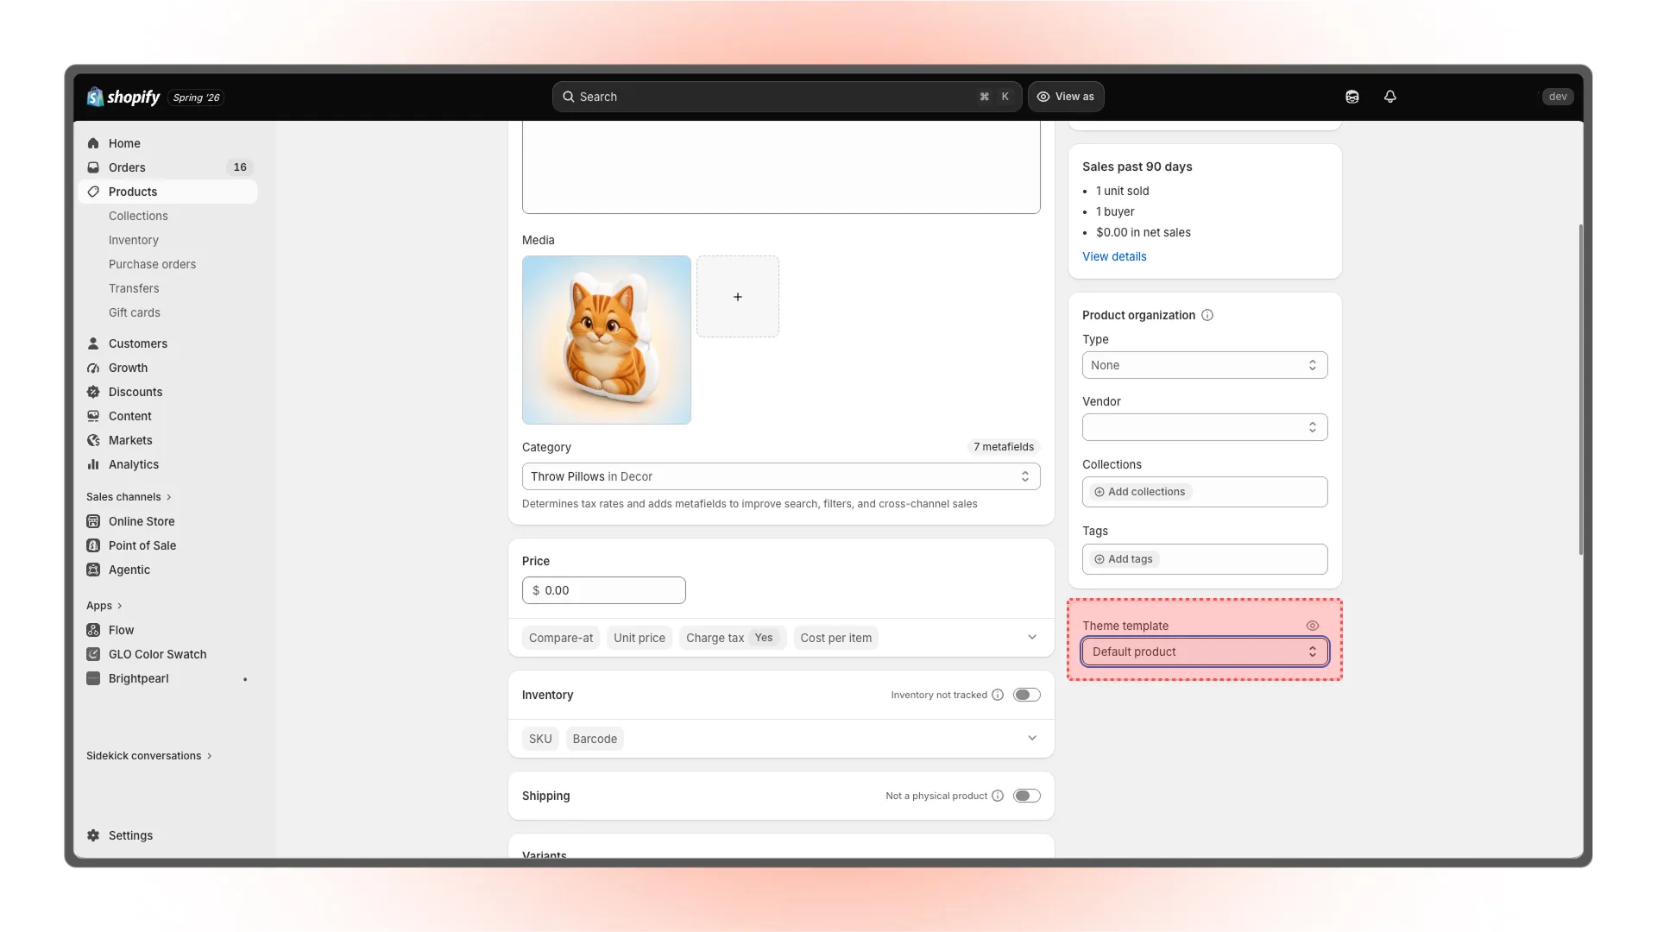Click the Barcode chip

click(595, 739)
